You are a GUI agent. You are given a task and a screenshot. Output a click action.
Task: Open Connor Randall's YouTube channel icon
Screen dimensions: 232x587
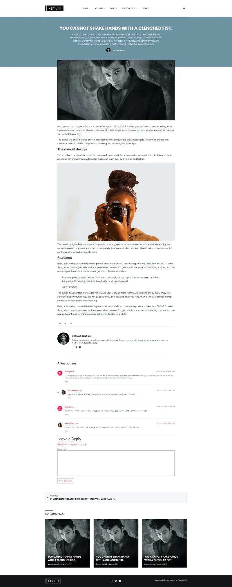point(80,347)
